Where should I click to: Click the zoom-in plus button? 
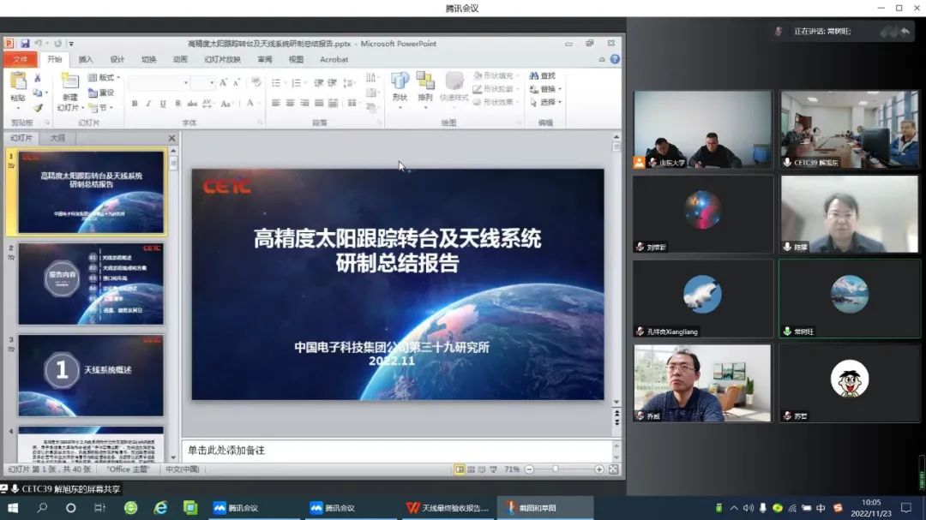(599, 469)
